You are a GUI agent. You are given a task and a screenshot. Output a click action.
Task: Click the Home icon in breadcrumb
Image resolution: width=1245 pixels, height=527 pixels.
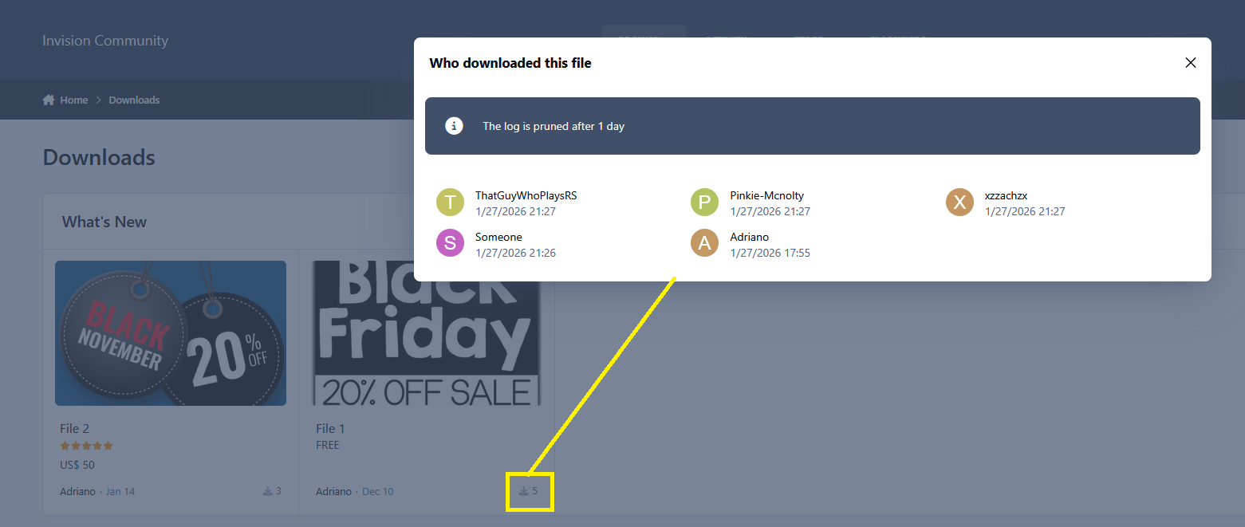[x=49, y=100]
